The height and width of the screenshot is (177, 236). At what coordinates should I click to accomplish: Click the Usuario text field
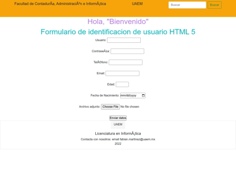click(124, 40)
